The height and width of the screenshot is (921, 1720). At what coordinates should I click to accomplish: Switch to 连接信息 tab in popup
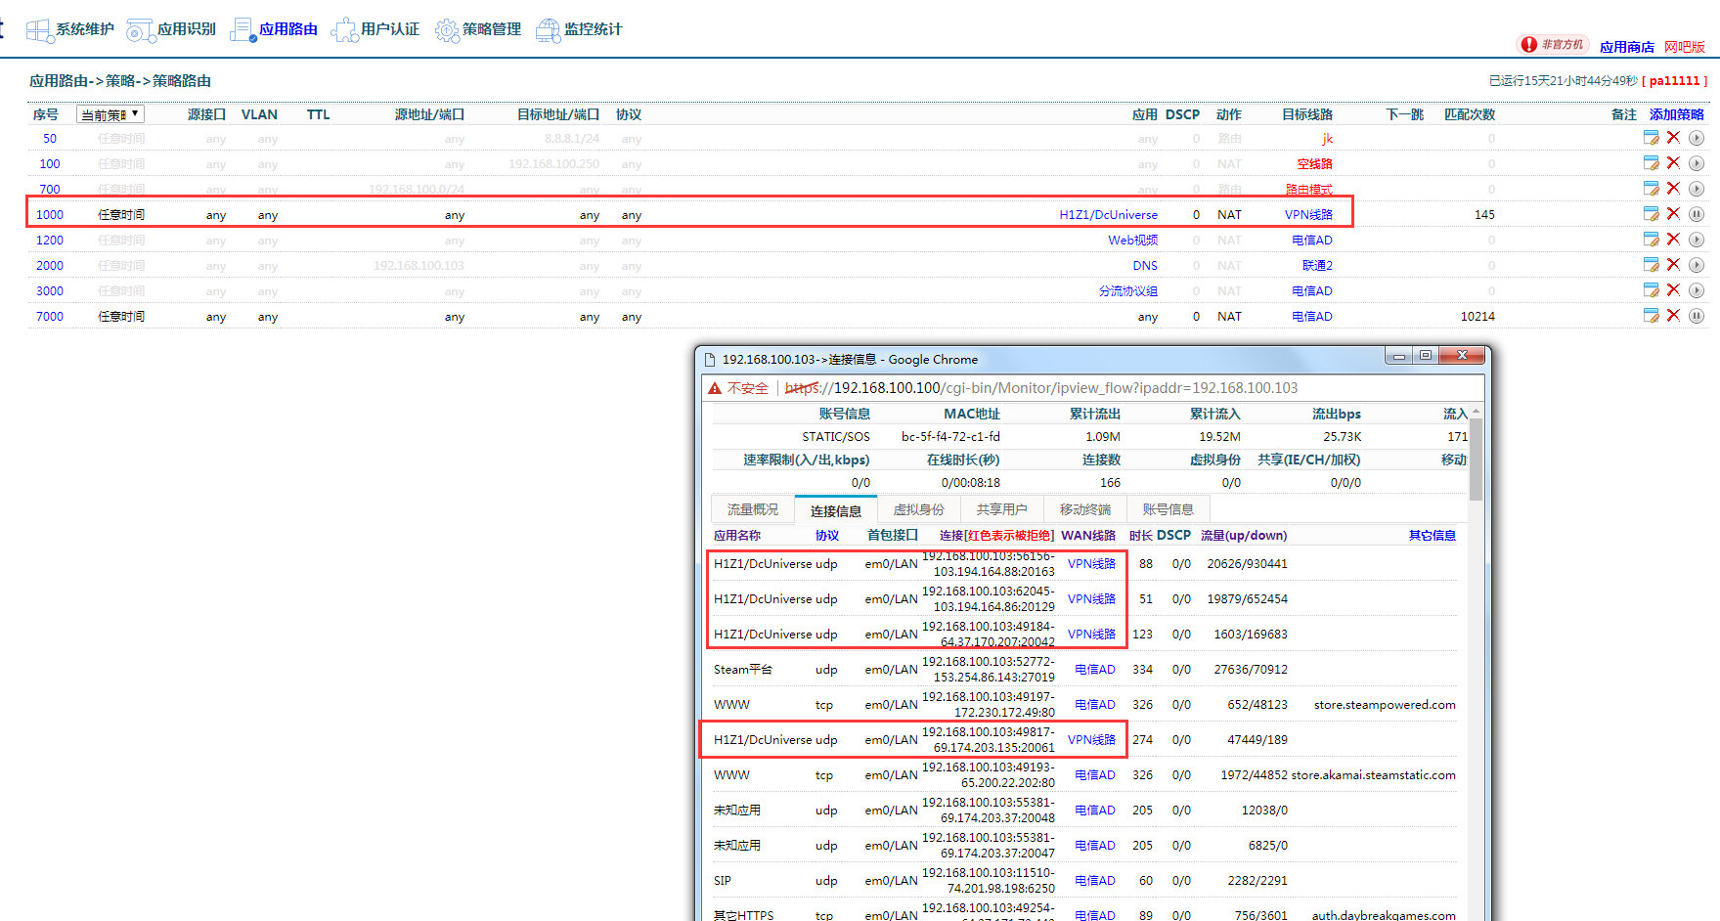[x=836, y=510]
